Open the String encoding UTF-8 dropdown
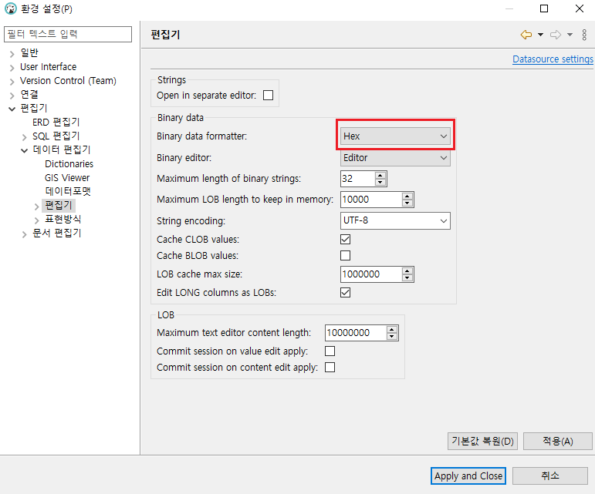595x494 pixels. [395, 221]
